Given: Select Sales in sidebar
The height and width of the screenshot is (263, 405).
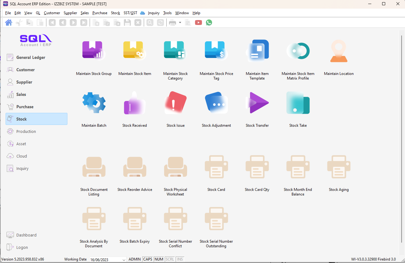Looking at the screenshot, I should pos(36,94).
